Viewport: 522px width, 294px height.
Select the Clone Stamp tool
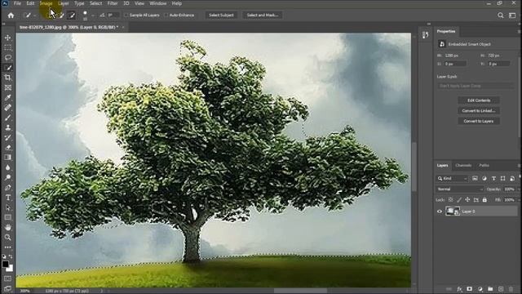pyautogui.click(x=7, y=127)
